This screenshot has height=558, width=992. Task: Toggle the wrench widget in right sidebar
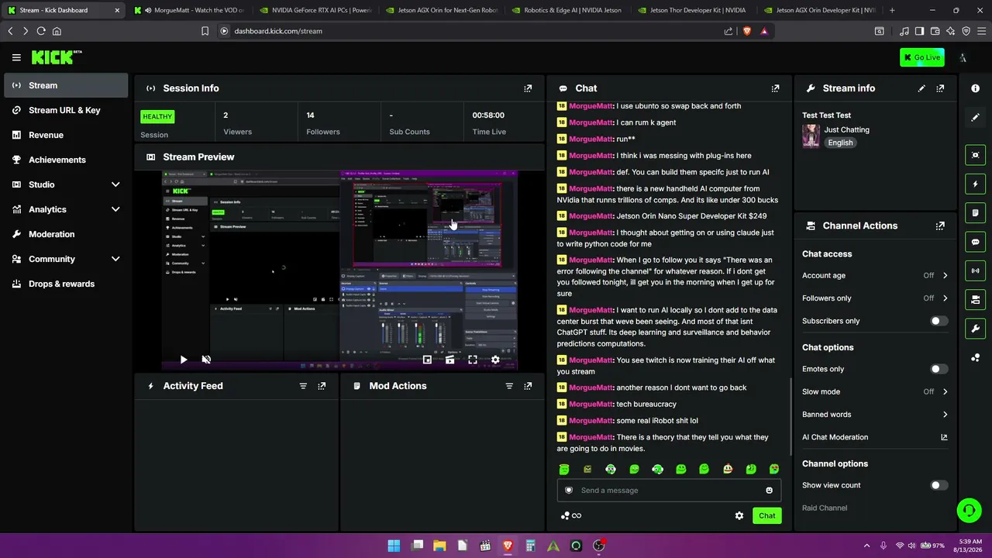[x=976, y=329]
